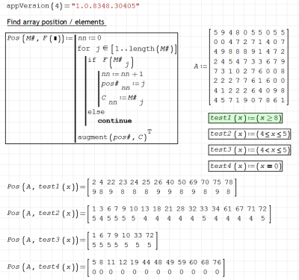Click the test4(x):=(x=0) definition box
The height and width of the screenshot is (280, 299).
pos(245,166)
